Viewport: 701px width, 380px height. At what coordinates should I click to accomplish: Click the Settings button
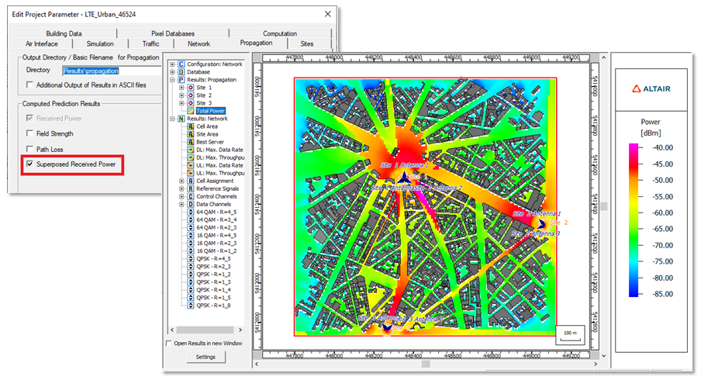205,357
